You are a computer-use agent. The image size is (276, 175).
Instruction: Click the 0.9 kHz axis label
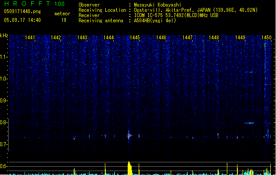pyautogui.click(x=4, y=101)
